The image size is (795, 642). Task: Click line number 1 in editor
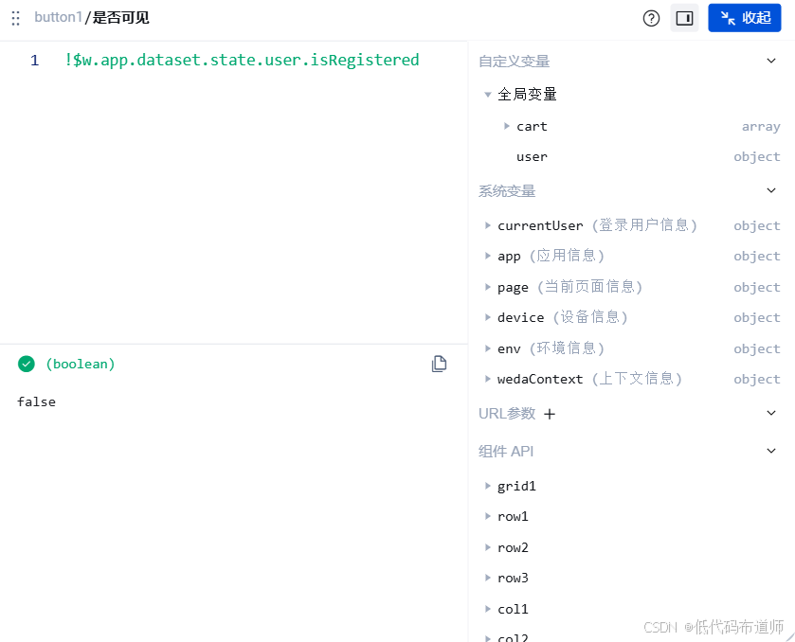click(34, 61)
